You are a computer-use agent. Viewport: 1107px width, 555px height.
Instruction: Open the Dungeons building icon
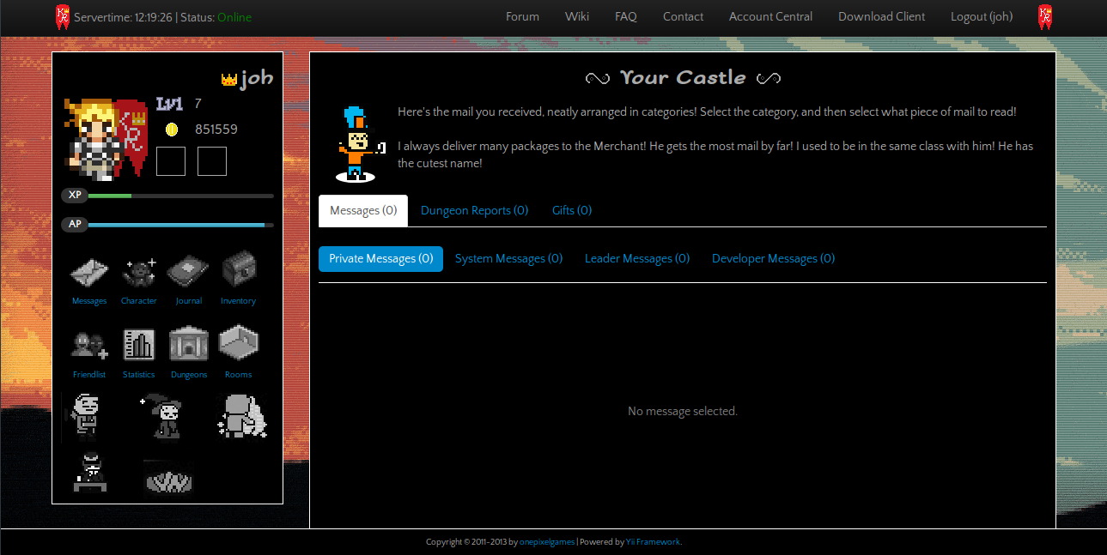(189, 344)
